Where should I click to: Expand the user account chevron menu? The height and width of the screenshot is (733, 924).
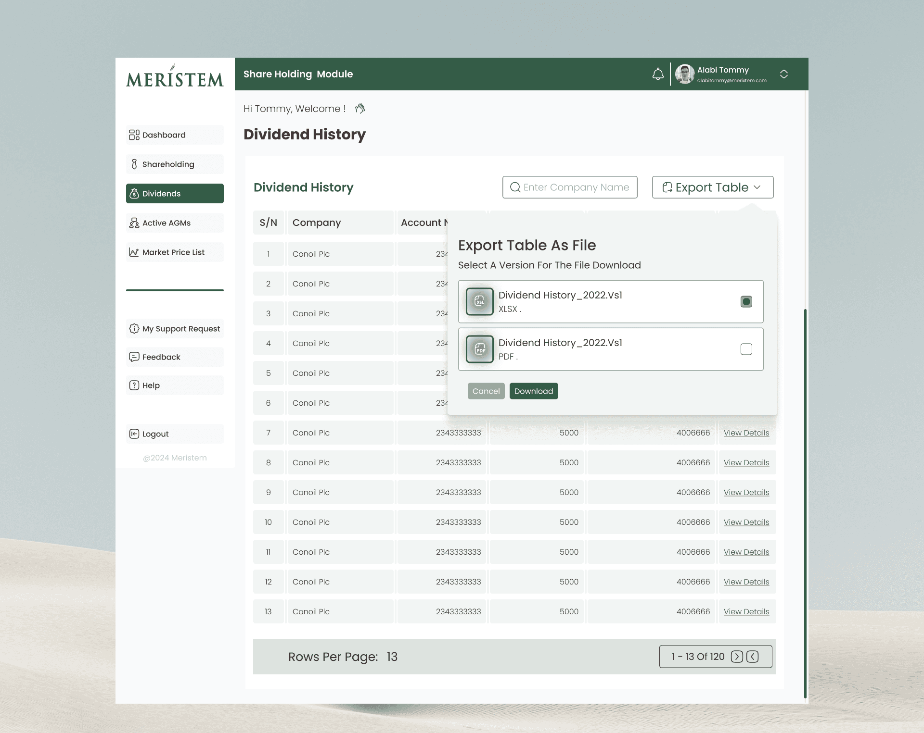coord(784,74)
